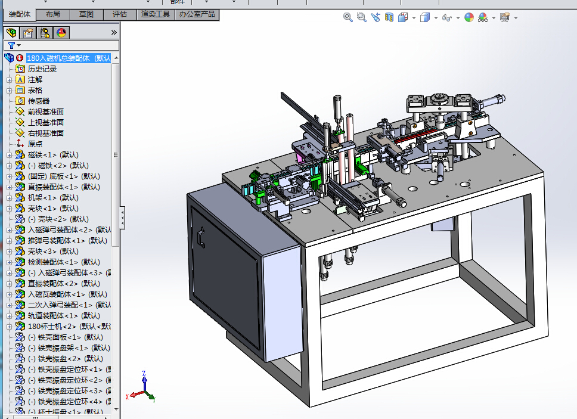Open the PropertyManager panel tab
The height and width of the screenshot is (419, 577).
tap(28, 33)
